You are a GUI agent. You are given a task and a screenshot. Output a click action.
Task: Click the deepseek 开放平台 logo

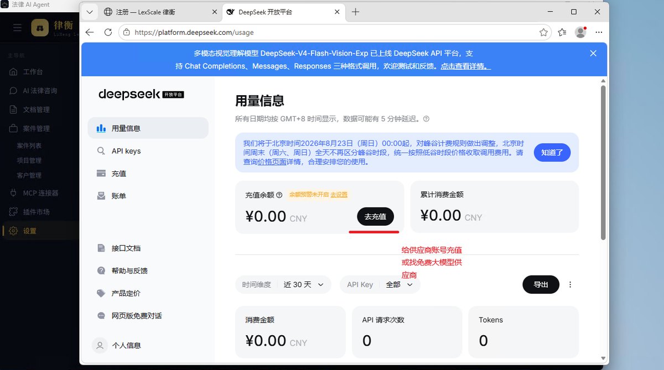pyautogui.click(x=141, y=94)
